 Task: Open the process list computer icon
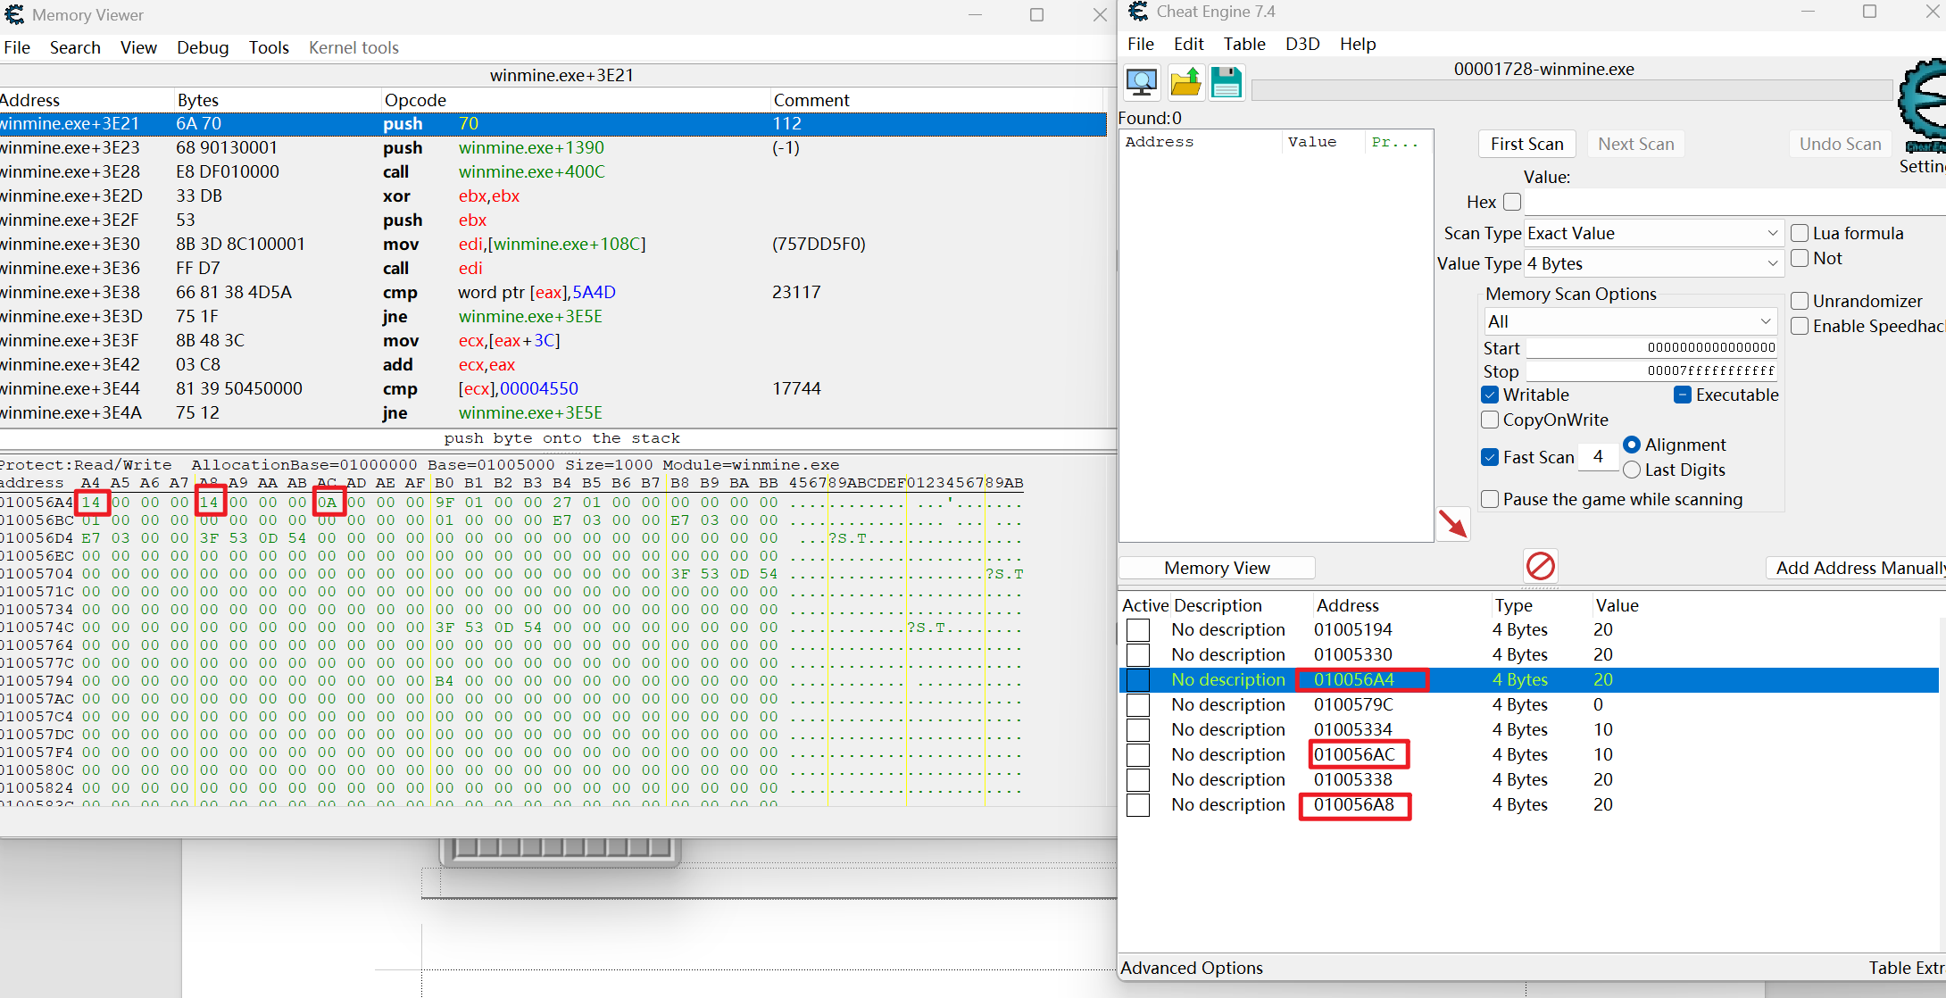point(1142,83)
